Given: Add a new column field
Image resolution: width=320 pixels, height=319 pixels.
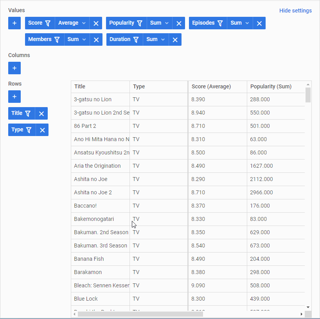Looking at the screenshot, I should [x=14, y=68].
